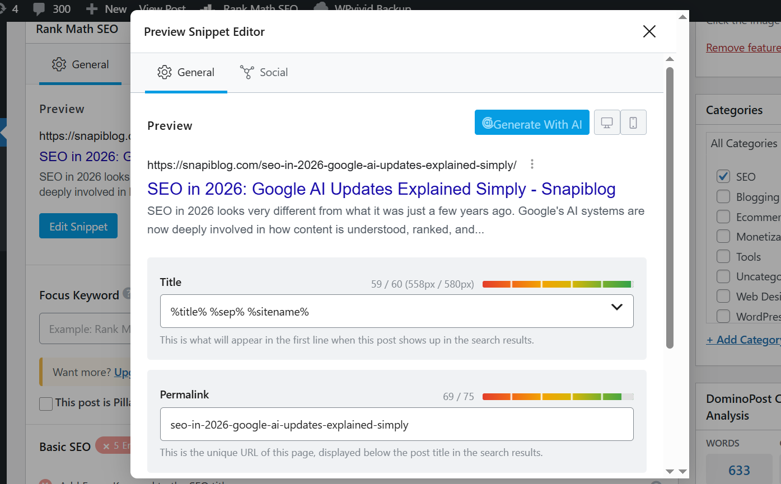The width and height of the screenshot is (781, 484).
Task: Switch preview to mobile view
Action: coord(633,122)
